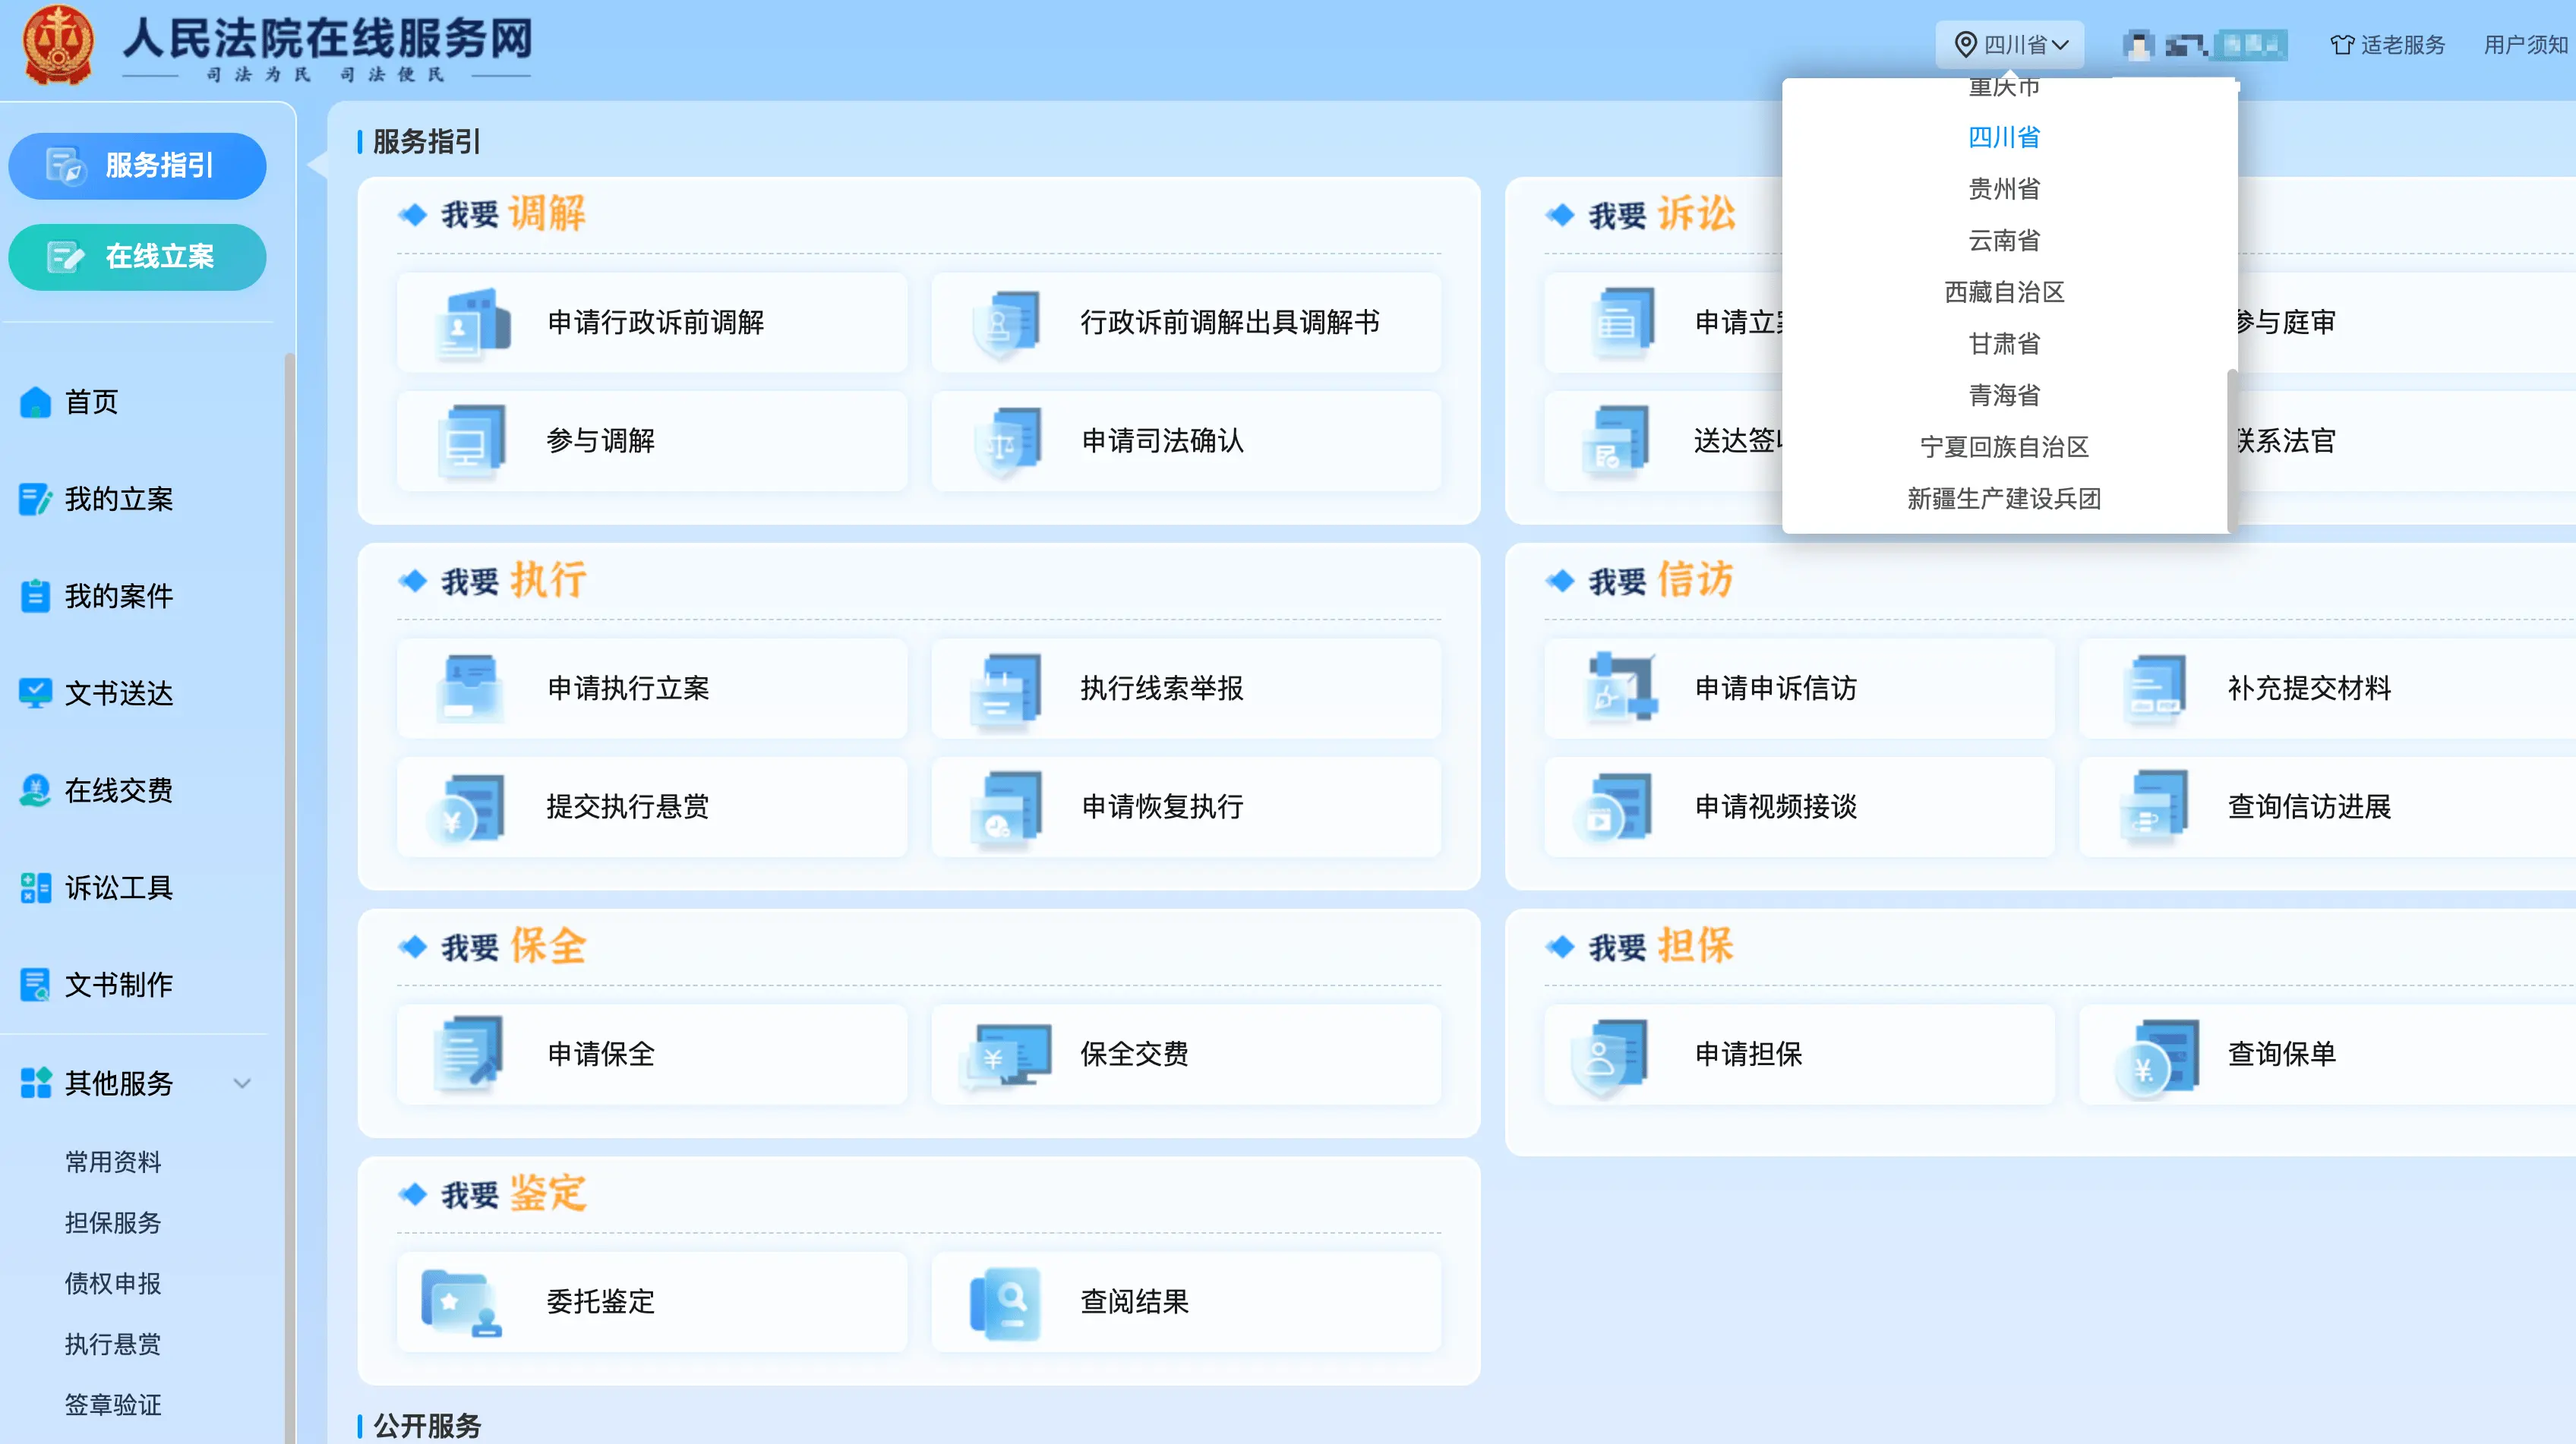
Task: Click the 委托鉴定 folder icon
Action: click(x=461, y=1303)
